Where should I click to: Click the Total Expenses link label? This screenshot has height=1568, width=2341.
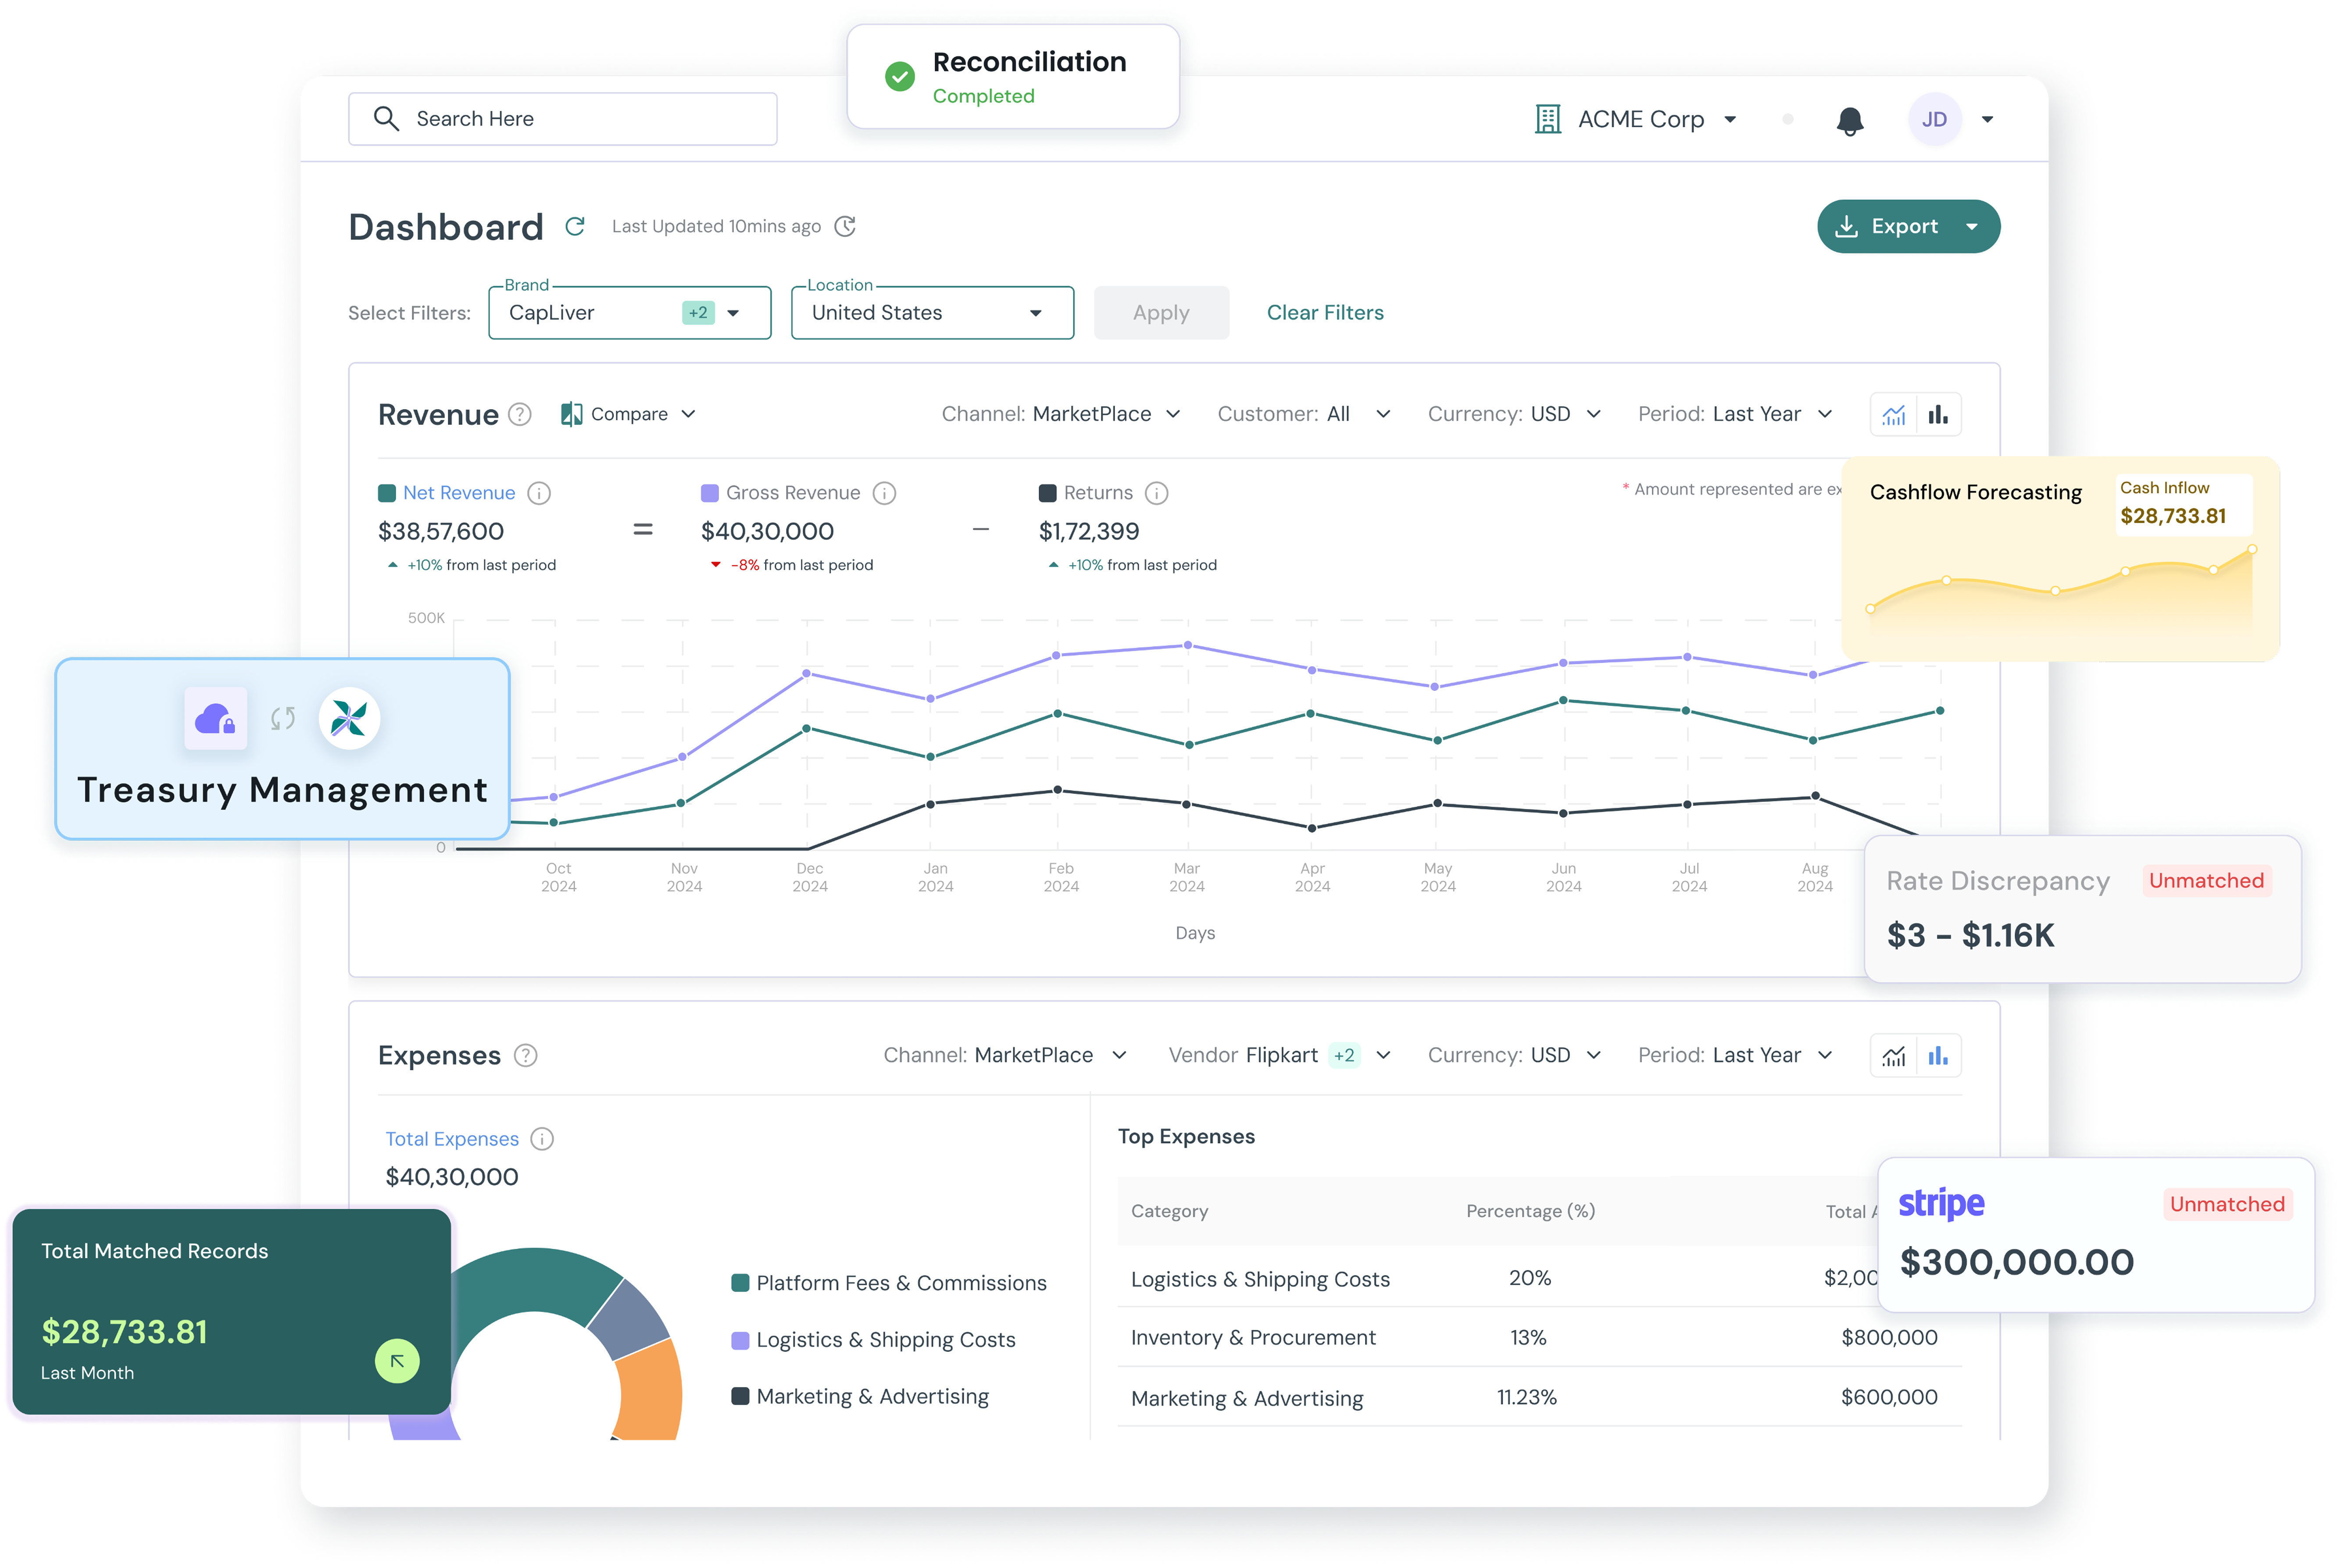452,1139
